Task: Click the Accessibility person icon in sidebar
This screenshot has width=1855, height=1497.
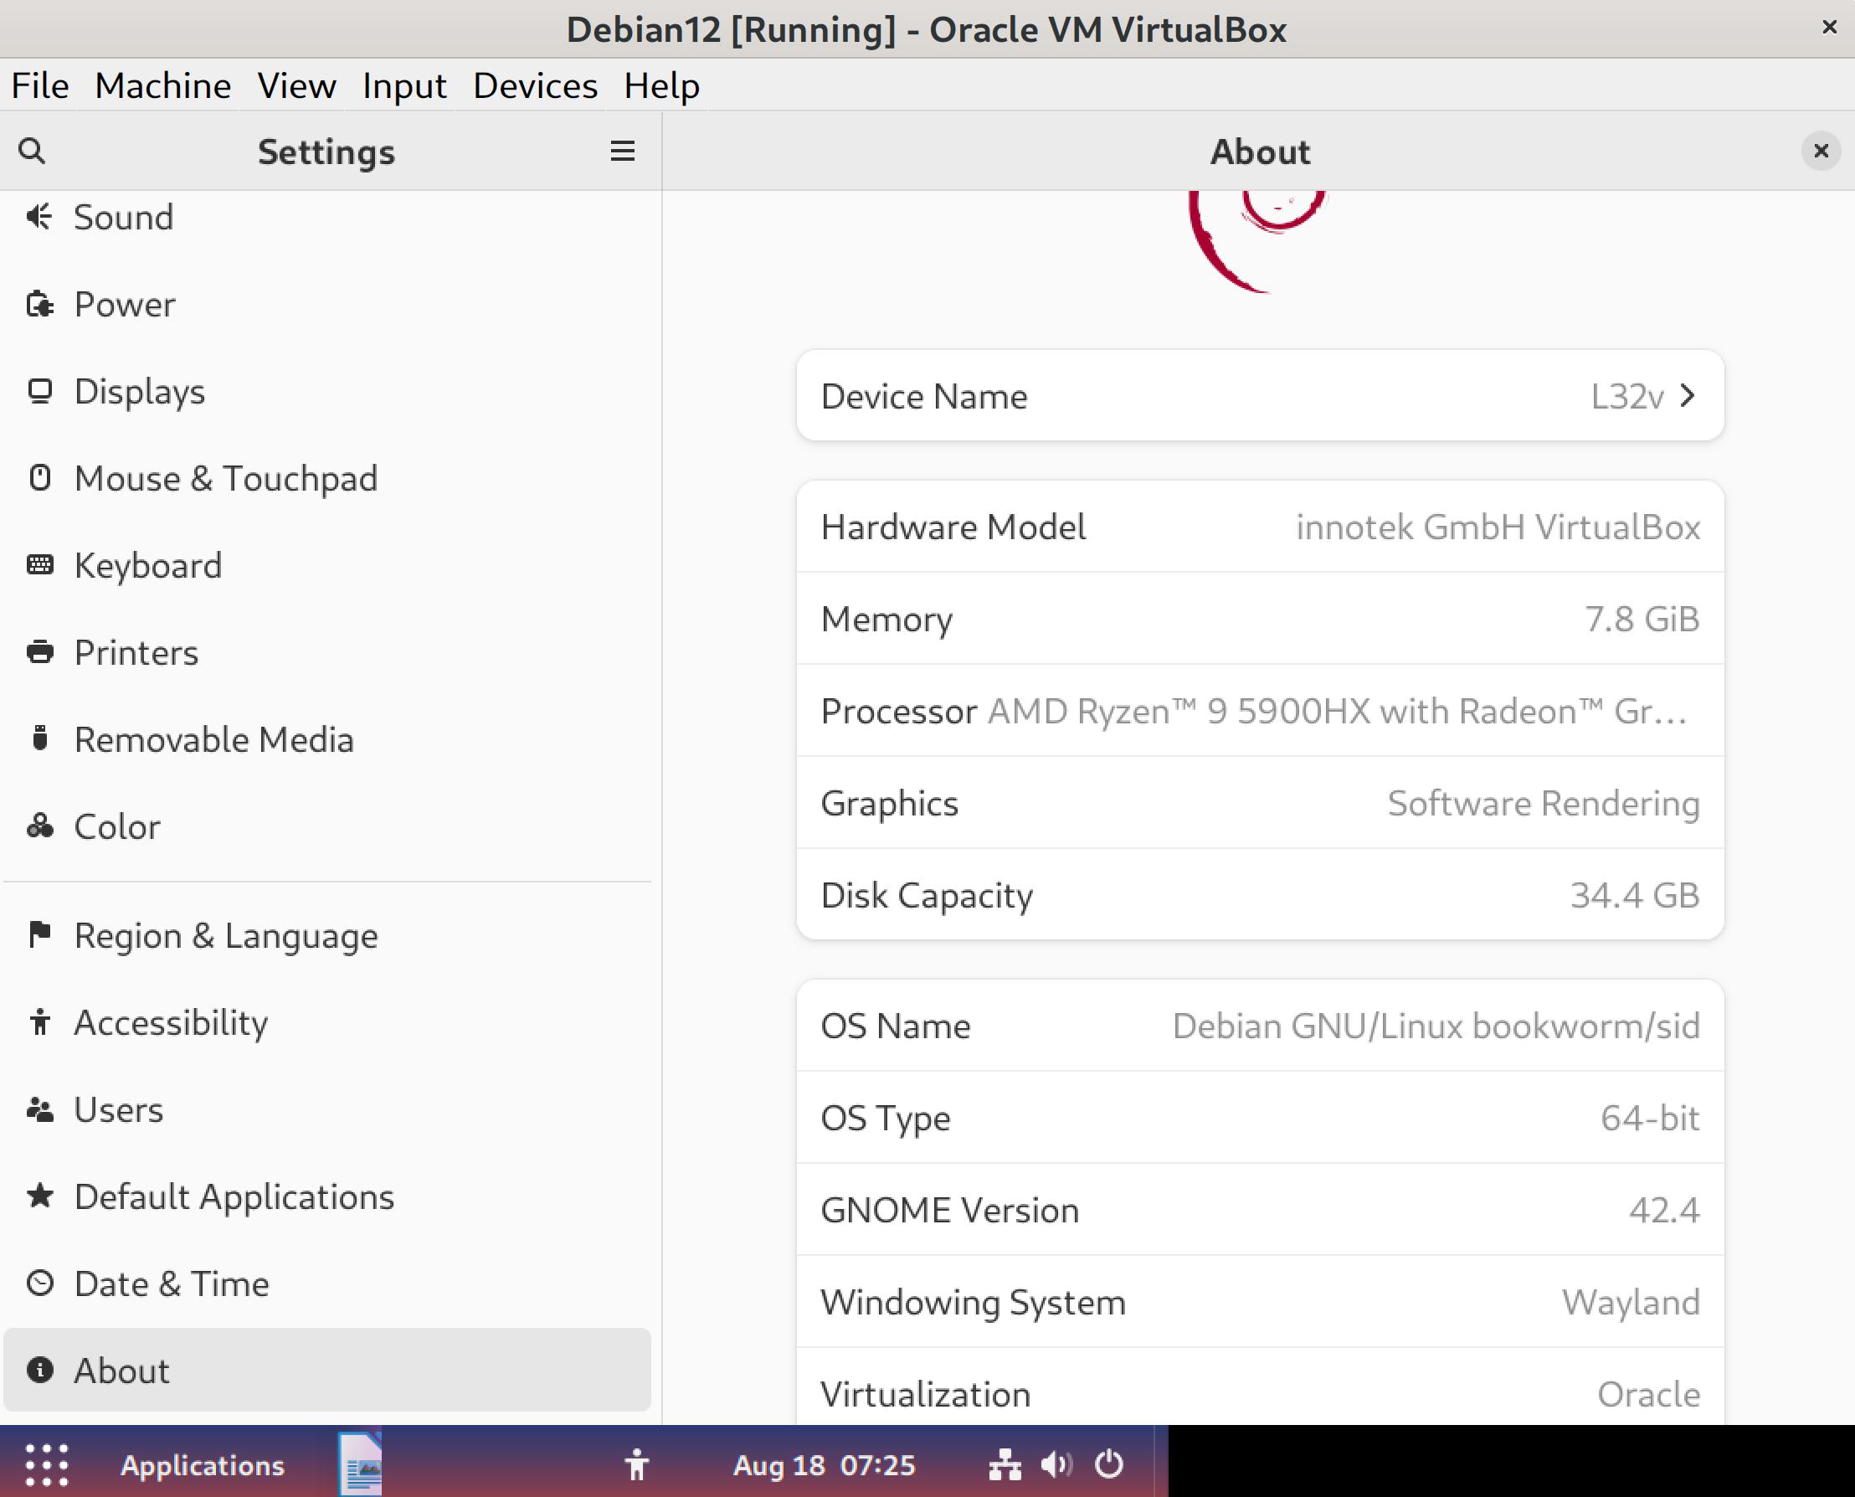Action: [x=39, y=1021]
